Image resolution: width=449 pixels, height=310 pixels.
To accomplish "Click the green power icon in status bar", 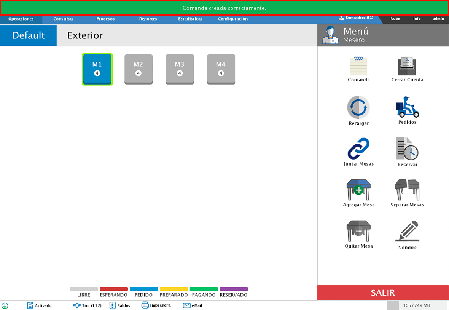I will (x=5, y=305).
